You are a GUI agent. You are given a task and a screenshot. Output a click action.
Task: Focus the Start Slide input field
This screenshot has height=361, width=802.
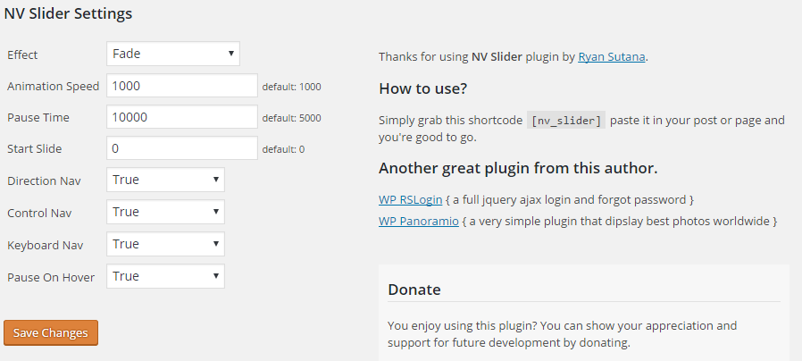(x=182, y=148)
